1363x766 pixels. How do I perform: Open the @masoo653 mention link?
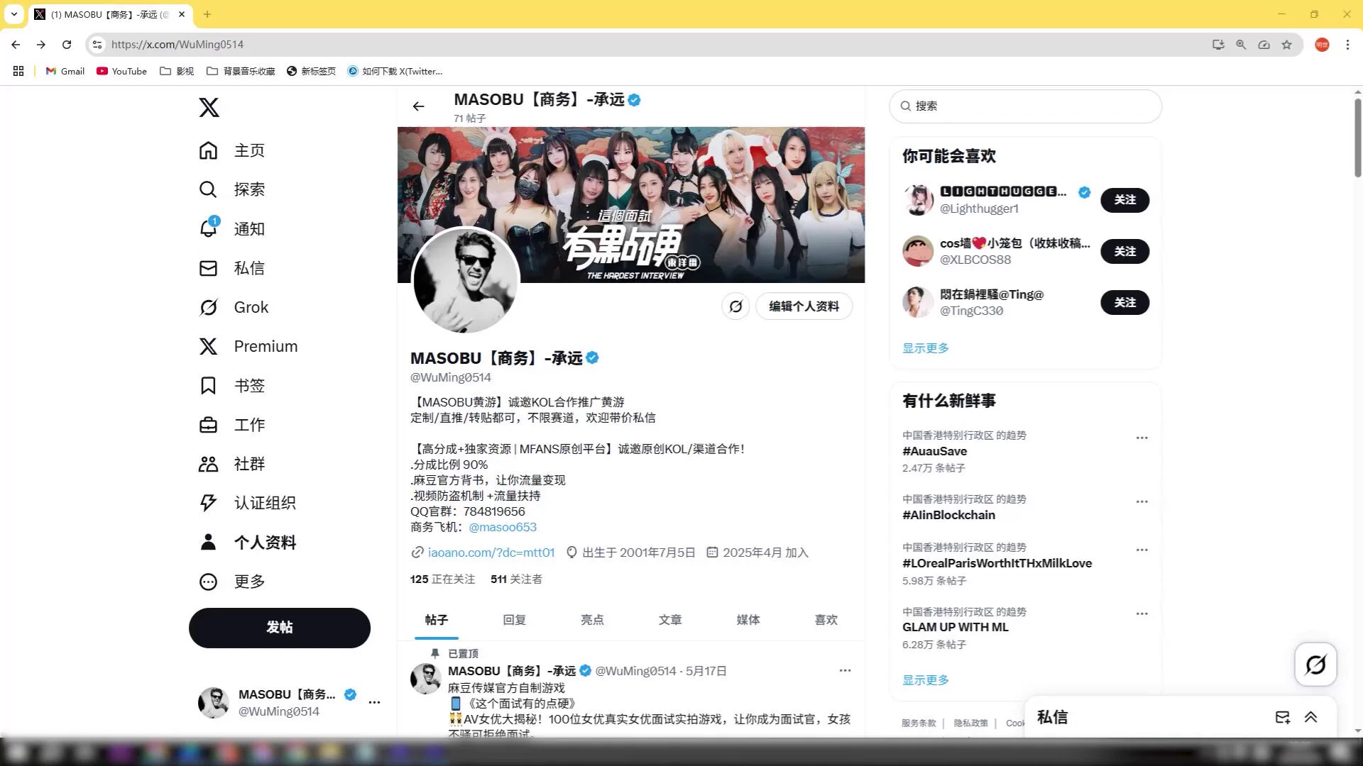pos(503,527)
